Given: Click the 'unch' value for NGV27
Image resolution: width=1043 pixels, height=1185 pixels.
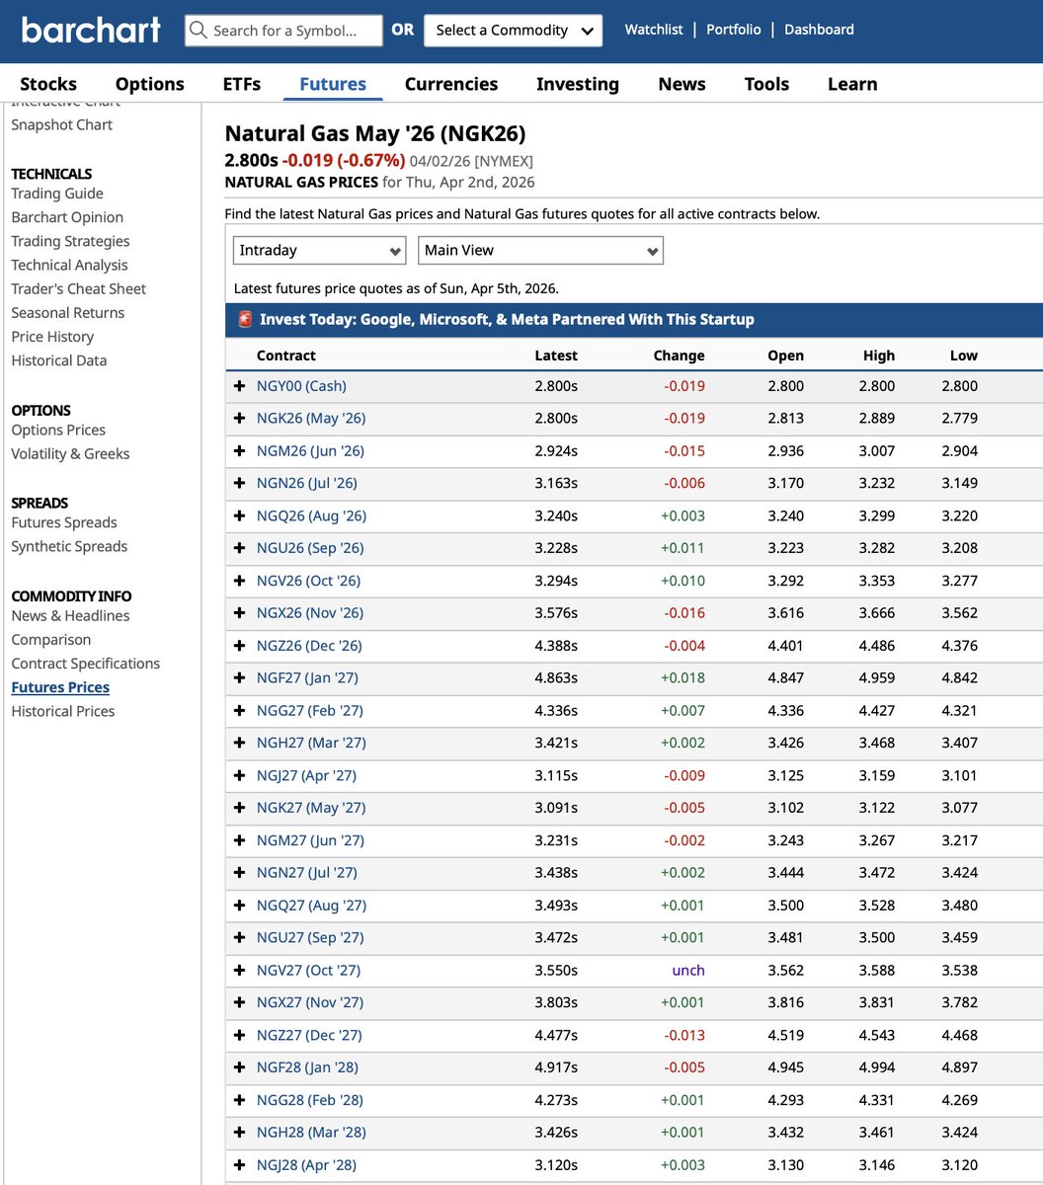Looking at the screenshot, I should pyautogui.click(x=688, y=970).
